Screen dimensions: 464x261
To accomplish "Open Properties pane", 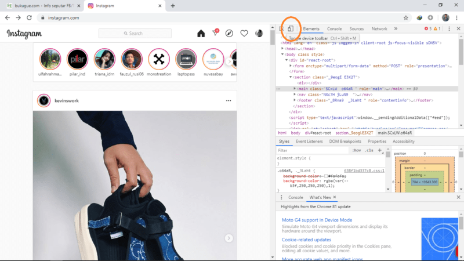I will (x=377, y=142).
